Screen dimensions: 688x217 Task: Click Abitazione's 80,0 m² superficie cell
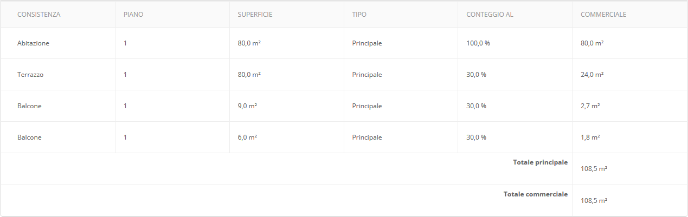coord(249,43)
